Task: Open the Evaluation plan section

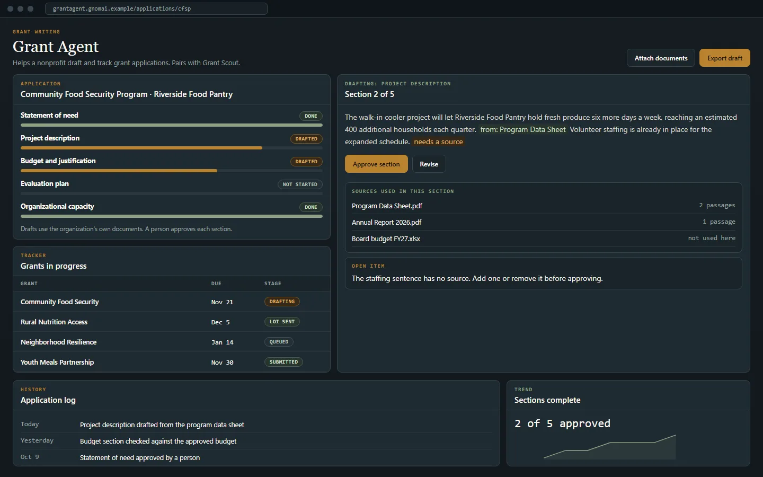Action: (x=171, y=187)
